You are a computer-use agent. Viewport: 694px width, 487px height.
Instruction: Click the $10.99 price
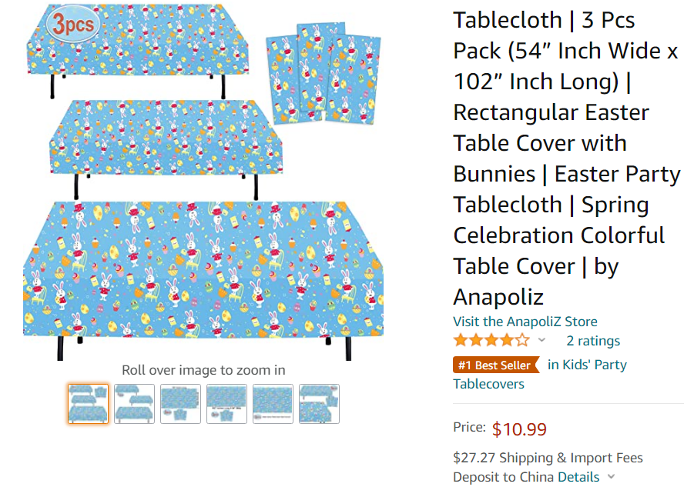click(x=519, y=429)
